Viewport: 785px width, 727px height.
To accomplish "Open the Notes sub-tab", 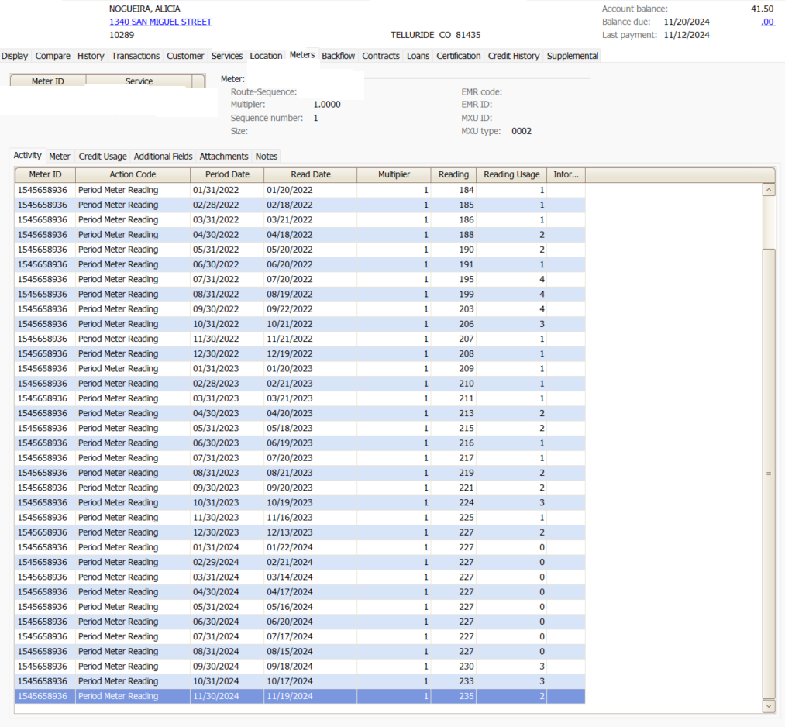I will (x=267, y=157).
